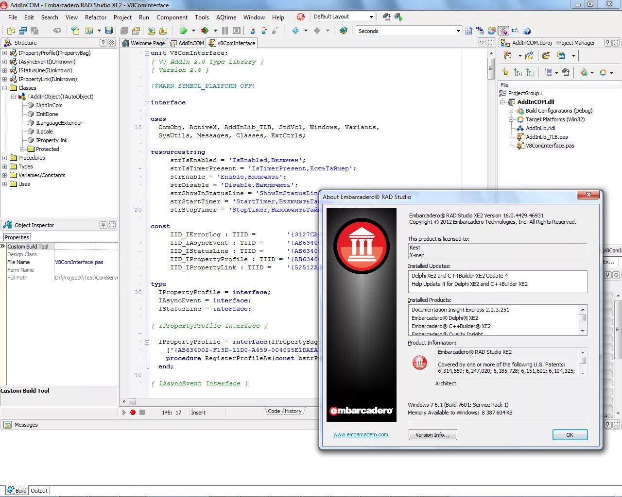
Task: Expand Variables/Constants node in Structure
Action: pos(5,175)
